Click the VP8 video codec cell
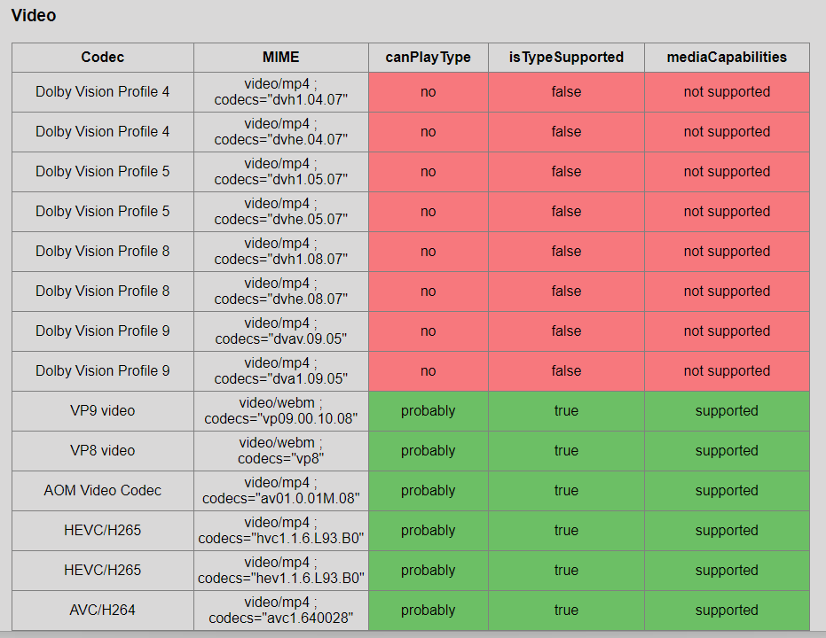 [102, 451]
